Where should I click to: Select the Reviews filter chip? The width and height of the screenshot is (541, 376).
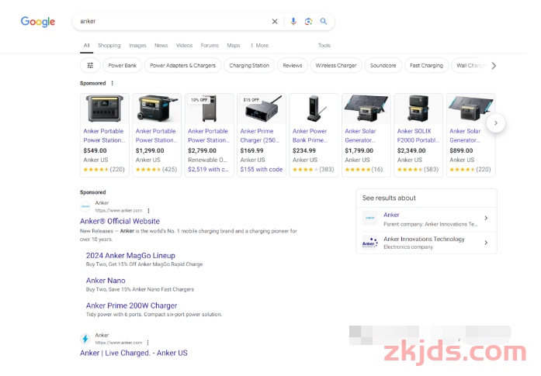(x=293, y=65)
